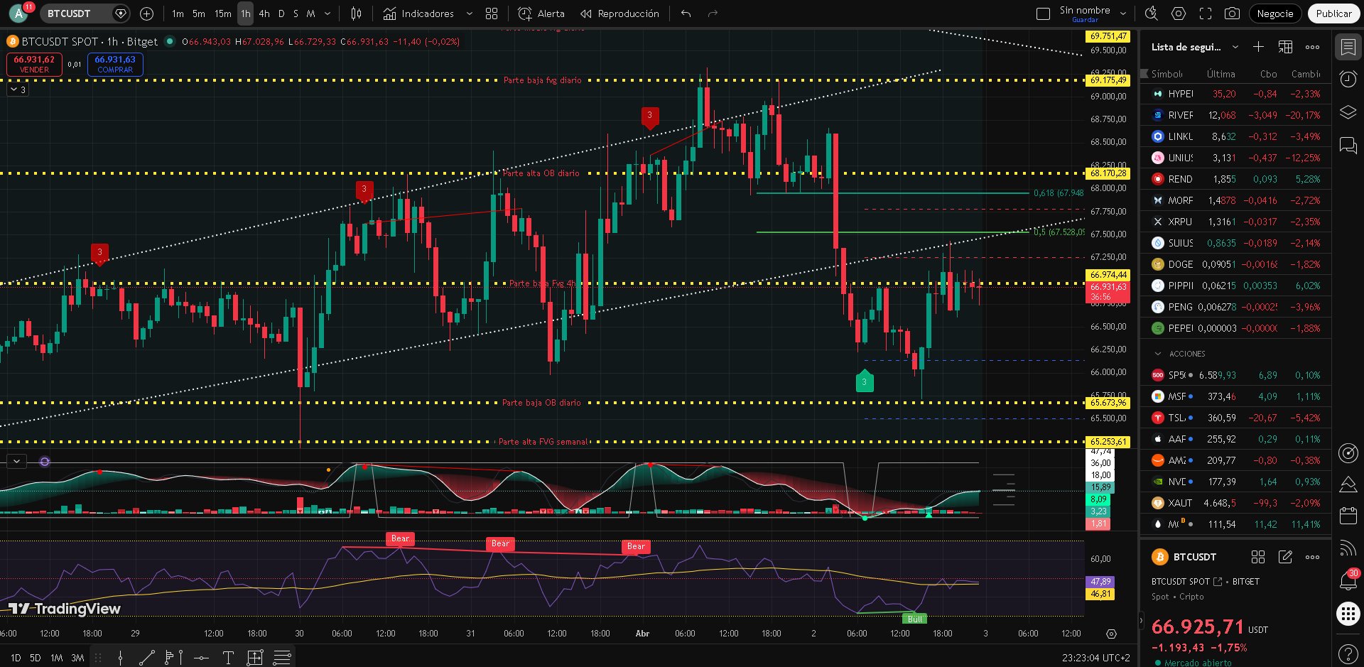Click Guardar to save the layout
The width and height of the screenshot is (1364, 667).
1085,20
